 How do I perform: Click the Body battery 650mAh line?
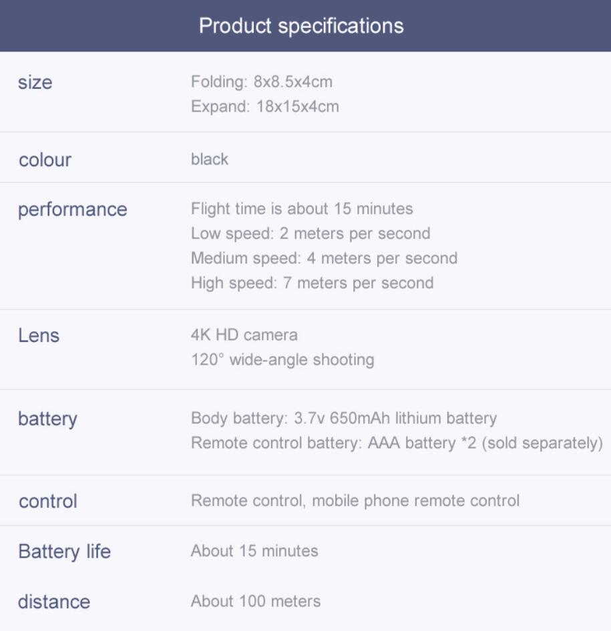click(344, 418)
